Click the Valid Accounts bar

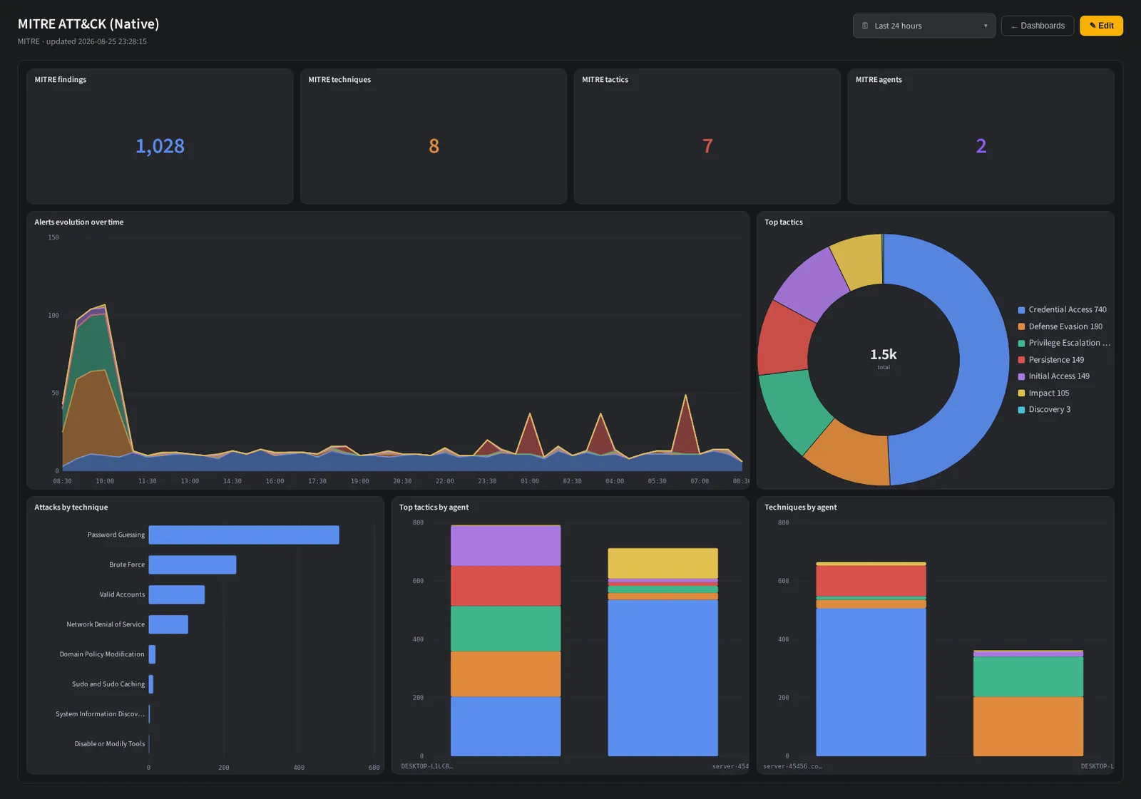click(x=177, y=594)
